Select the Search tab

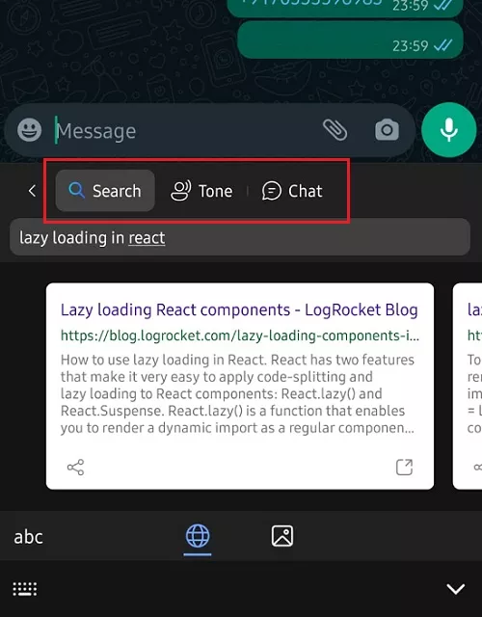coord(105,191)
